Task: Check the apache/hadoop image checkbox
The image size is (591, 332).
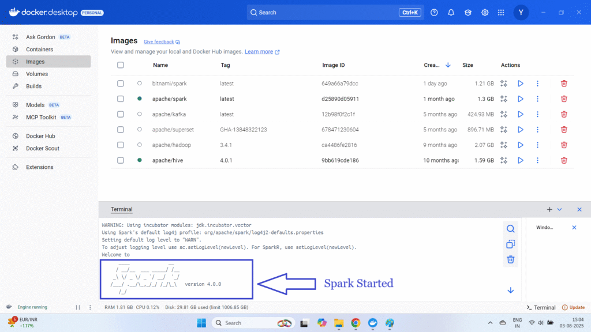Action: pos(120,145)
